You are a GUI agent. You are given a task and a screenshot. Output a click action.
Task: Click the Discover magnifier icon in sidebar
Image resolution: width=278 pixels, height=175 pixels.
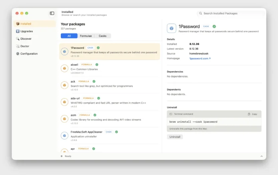[x=18, y=39]
